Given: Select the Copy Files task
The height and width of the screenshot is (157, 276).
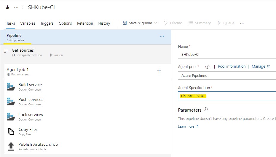Looking at the screenshot, I should 88,131.
